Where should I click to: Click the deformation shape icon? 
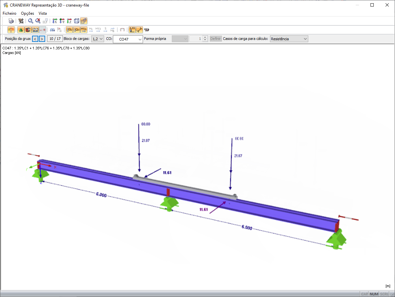pos(122,30)
